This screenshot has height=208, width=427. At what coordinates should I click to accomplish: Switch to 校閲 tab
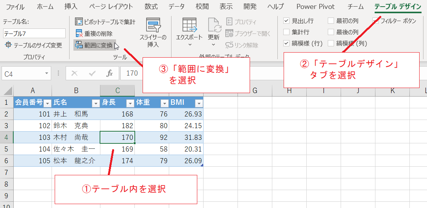pyautogui.click(x=202, y=7)
